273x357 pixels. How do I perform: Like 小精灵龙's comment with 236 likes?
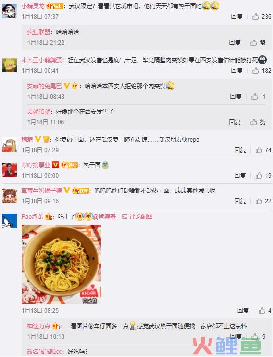coord(261,16)
